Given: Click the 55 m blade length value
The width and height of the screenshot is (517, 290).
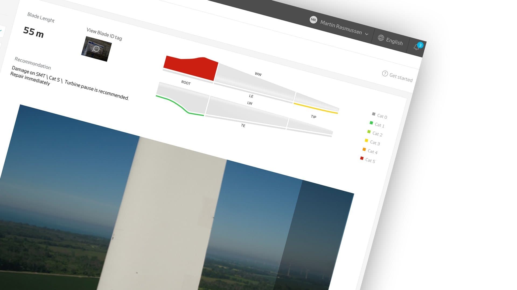Looking at the screenshot, I should pyautogui.click(x=33, y=32).
